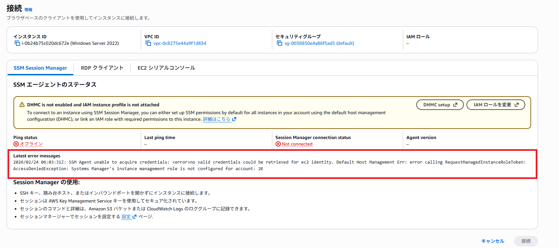Click the Agent version label
559x248 pixels.
coord(421,137)
